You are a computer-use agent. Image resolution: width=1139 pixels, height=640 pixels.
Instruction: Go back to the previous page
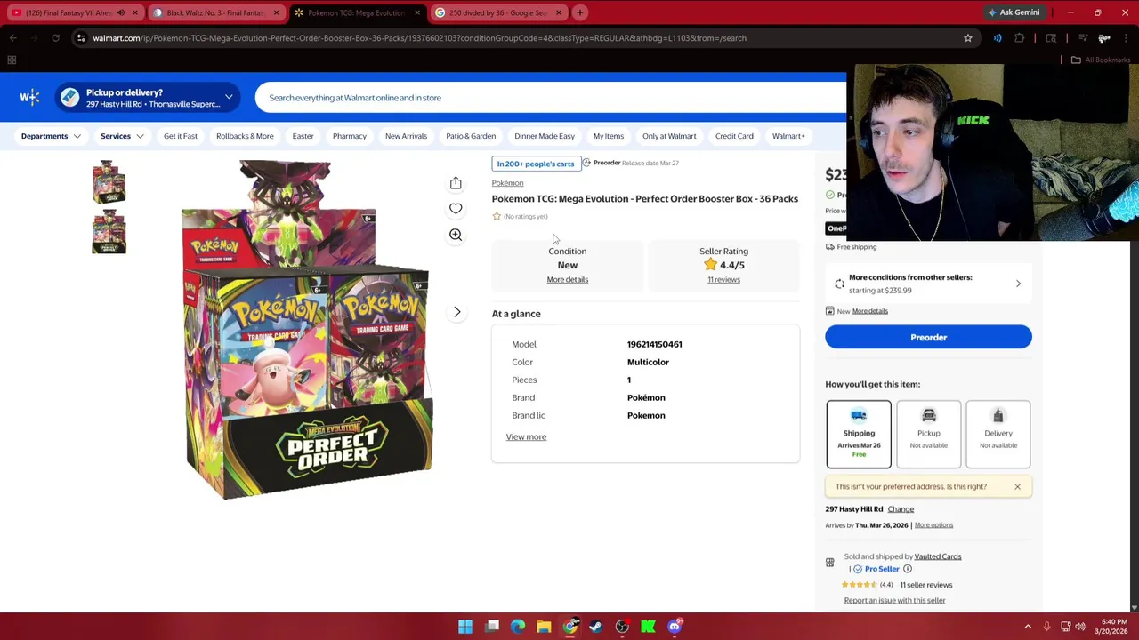point(13,38)
